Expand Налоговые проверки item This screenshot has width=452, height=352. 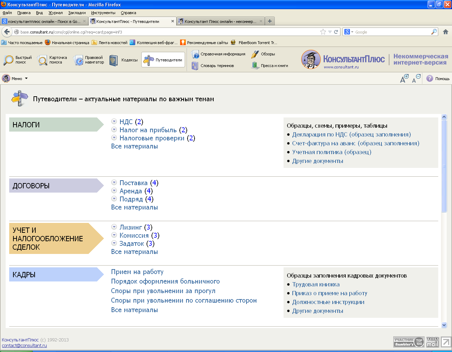tap(114, 138)
